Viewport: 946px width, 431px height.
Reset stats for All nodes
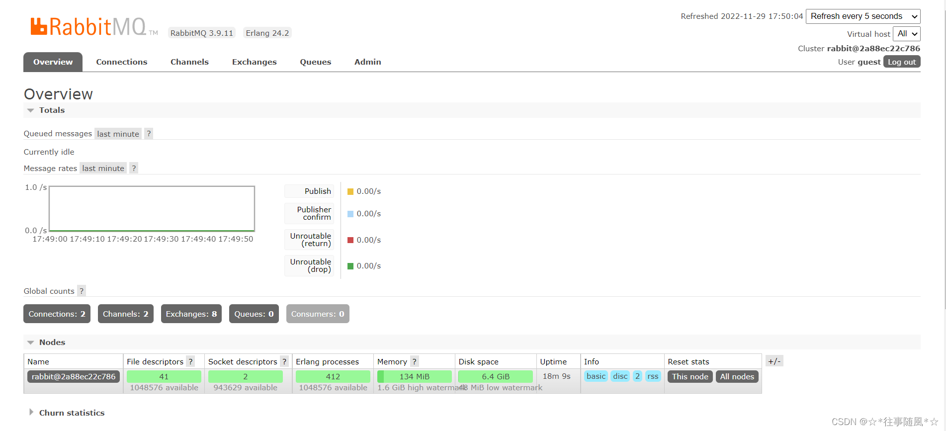[x=737, y=377]
